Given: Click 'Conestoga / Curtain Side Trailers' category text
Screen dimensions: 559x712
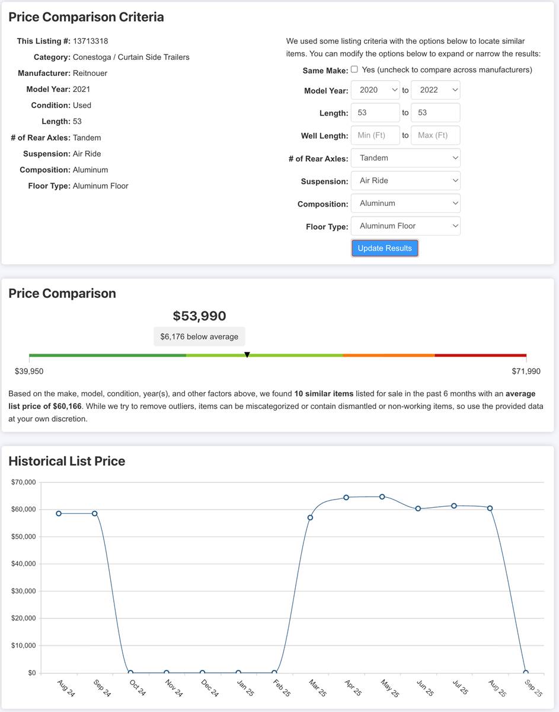Looking at the screenshot, I should coord(131,57).
